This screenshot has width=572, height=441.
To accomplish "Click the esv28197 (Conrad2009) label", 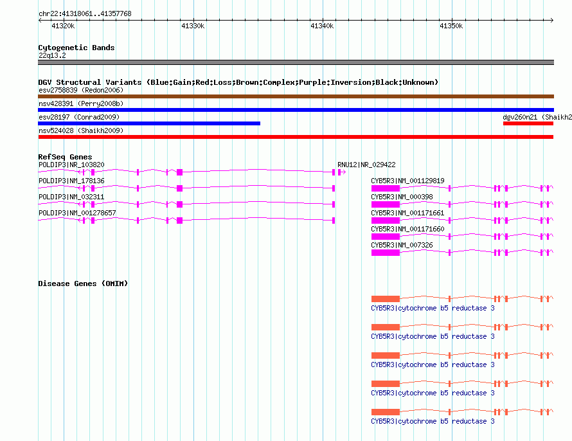I will click(79, 117).
